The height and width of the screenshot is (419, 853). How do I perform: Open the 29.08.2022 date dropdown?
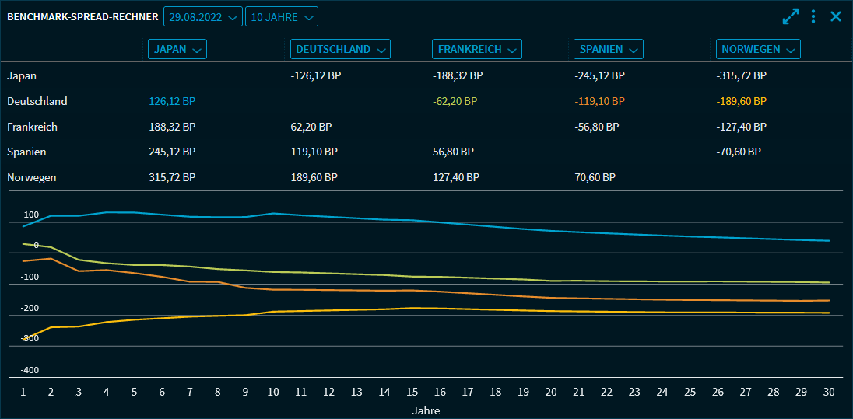click(x=202, y=16)
